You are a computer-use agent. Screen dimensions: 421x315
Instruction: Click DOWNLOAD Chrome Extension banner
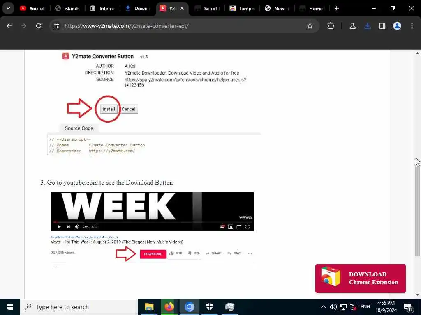tap(360, 278)
